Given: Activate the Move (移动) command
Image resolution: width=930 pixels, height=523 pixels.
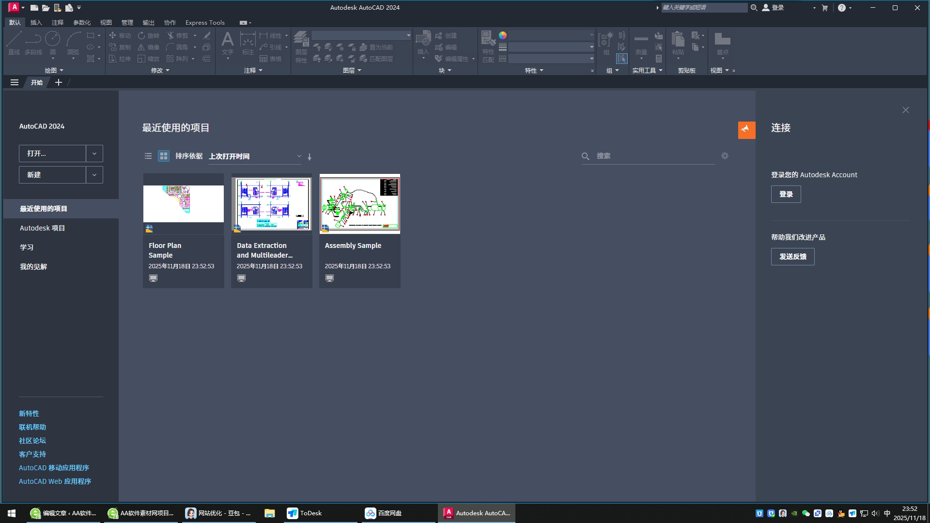Looking at the screenshot, I should click(121, 35).
